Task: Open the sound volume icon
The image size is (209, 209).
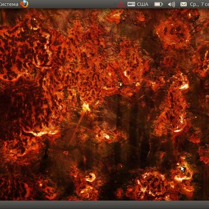Action: pos(171,4)
